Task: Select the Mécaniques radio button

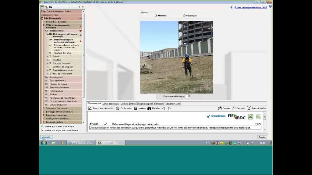Action: (x=184, y=15)
